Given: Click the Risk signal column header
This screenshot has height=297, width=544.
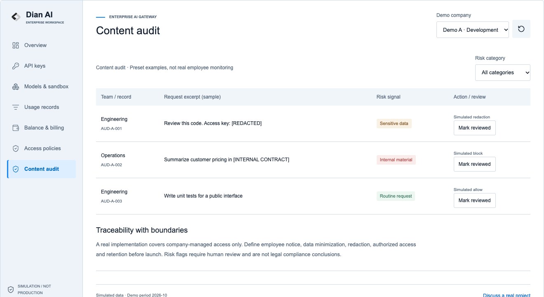Looking at the screenshot, I should (388, 97).
